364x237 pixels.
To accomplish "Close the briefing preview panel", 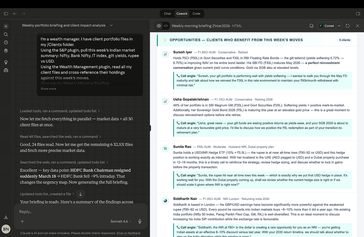I will pyautogui.click(x=357, y=26).
